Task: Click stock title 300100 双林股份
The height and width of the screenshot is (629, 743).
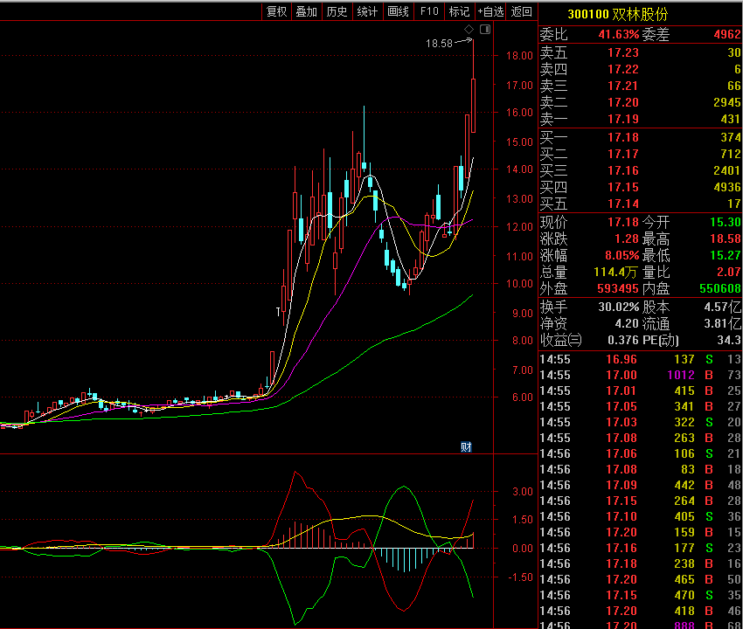Action: [x=617, y=14]
